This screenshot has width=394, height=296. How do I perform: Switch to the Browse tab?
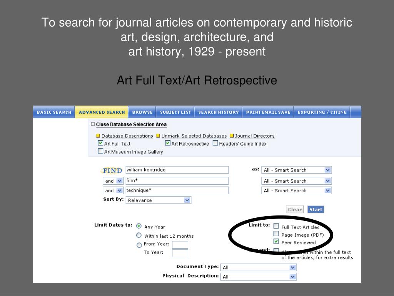142,112
